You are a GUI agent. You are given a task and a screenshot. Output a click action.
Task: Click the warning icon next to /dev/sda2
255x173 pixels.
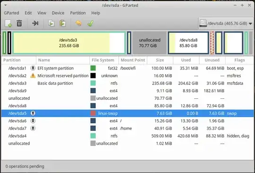(33, 76)
